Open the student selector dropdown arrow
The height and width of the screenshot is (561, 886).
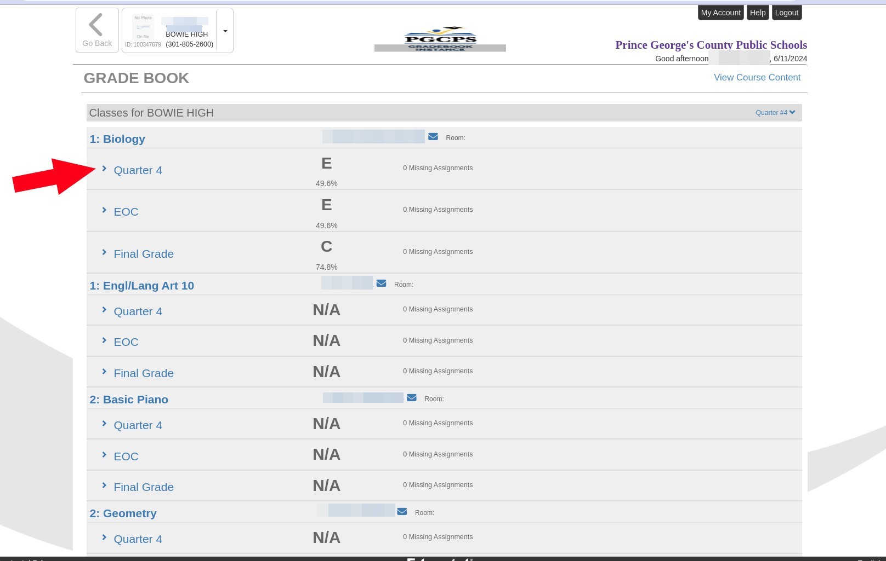[x=225, y=31]
